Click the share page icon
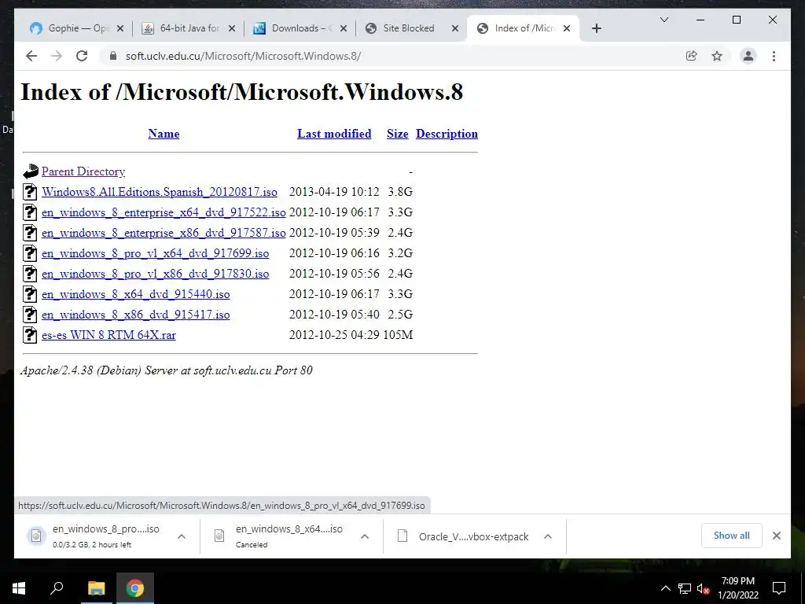 692,56
